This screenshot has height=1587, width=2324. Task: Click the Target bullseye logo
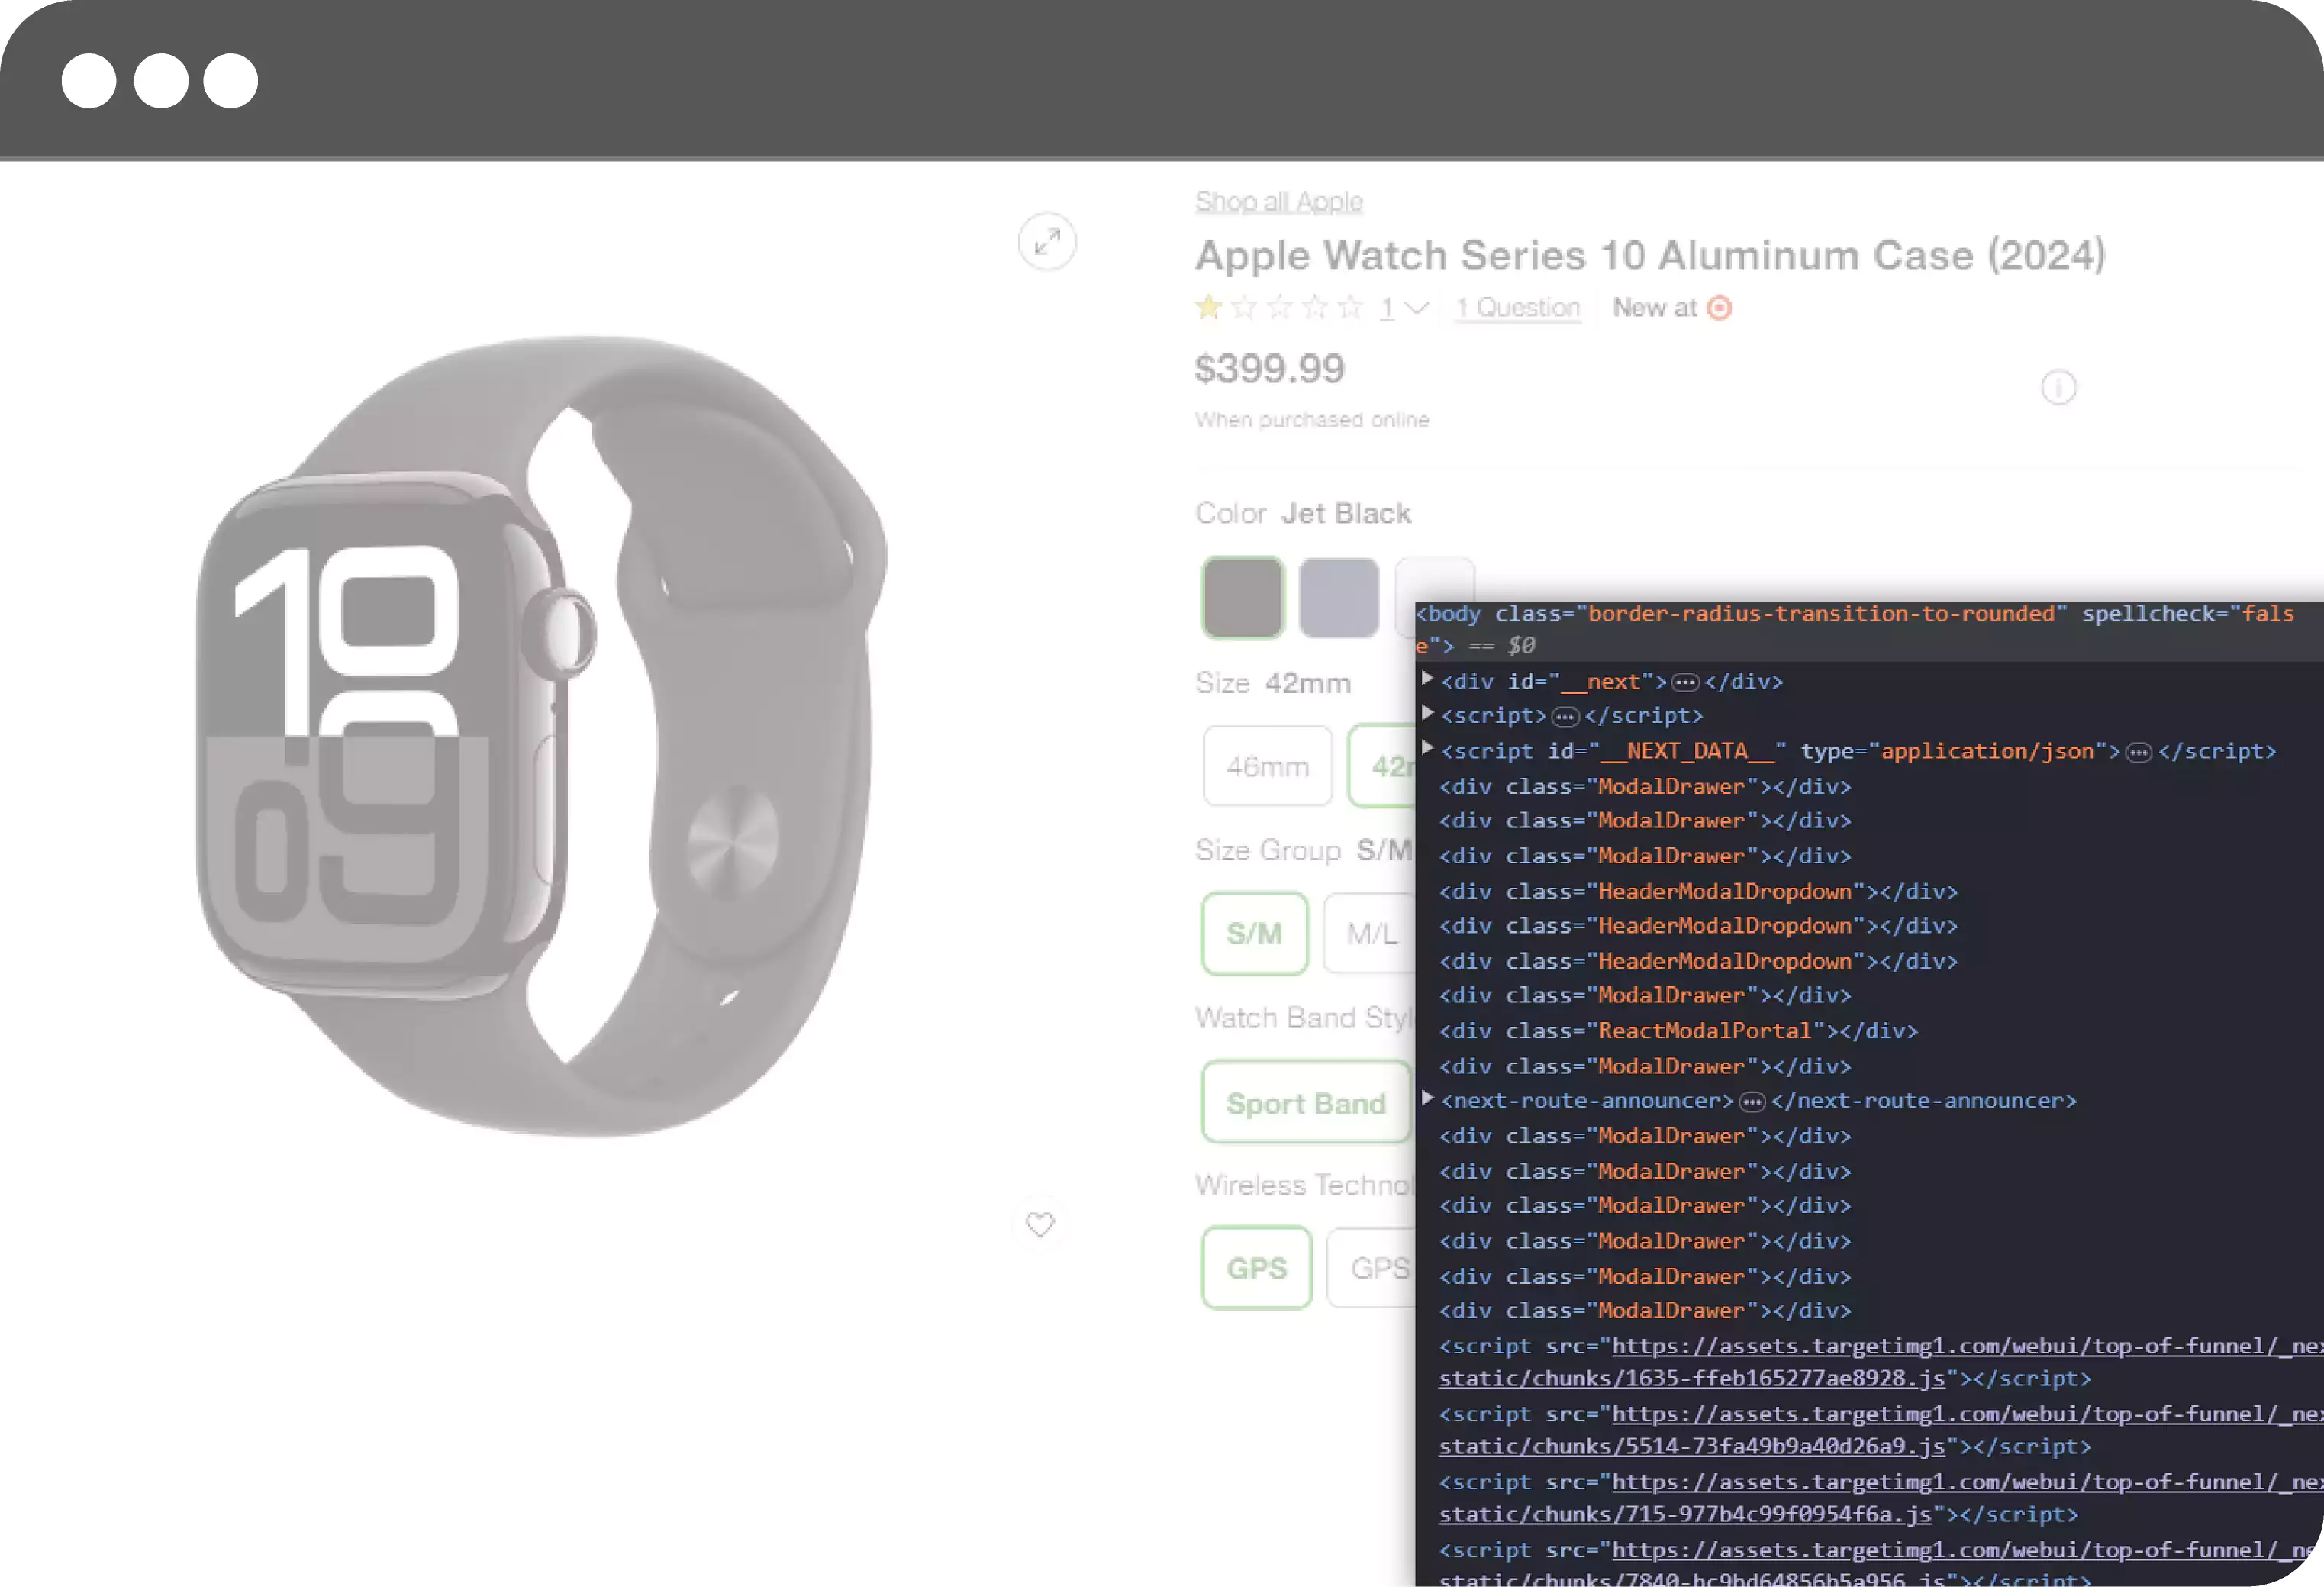(1719, 308)
